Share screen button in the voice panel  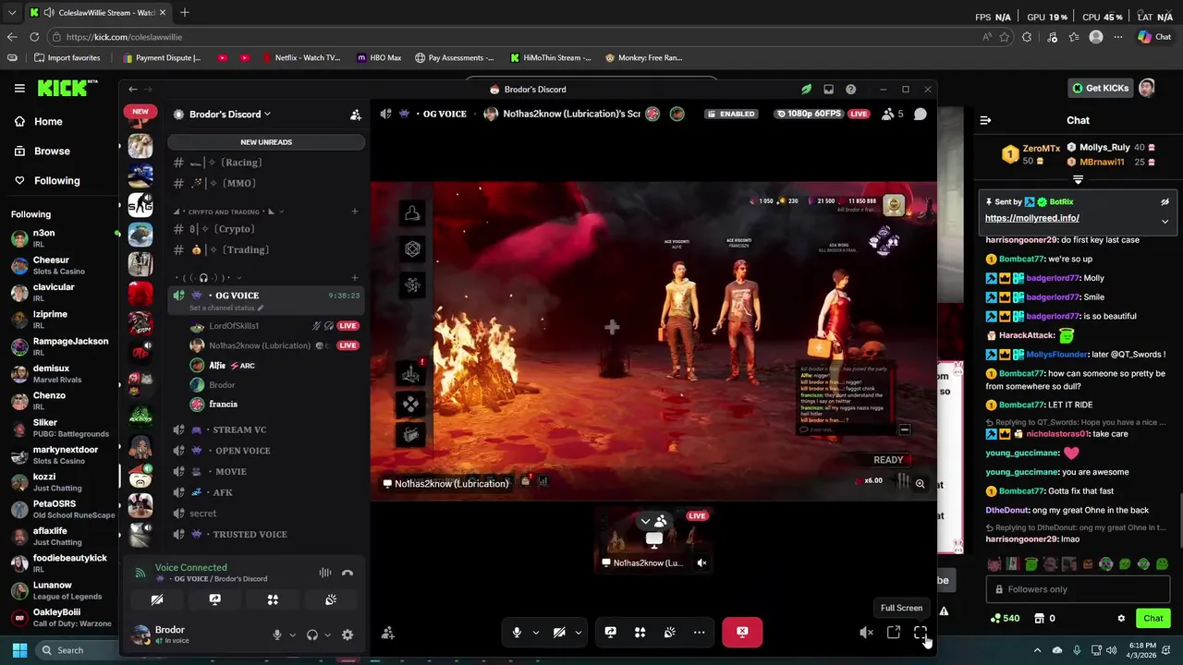214,600
